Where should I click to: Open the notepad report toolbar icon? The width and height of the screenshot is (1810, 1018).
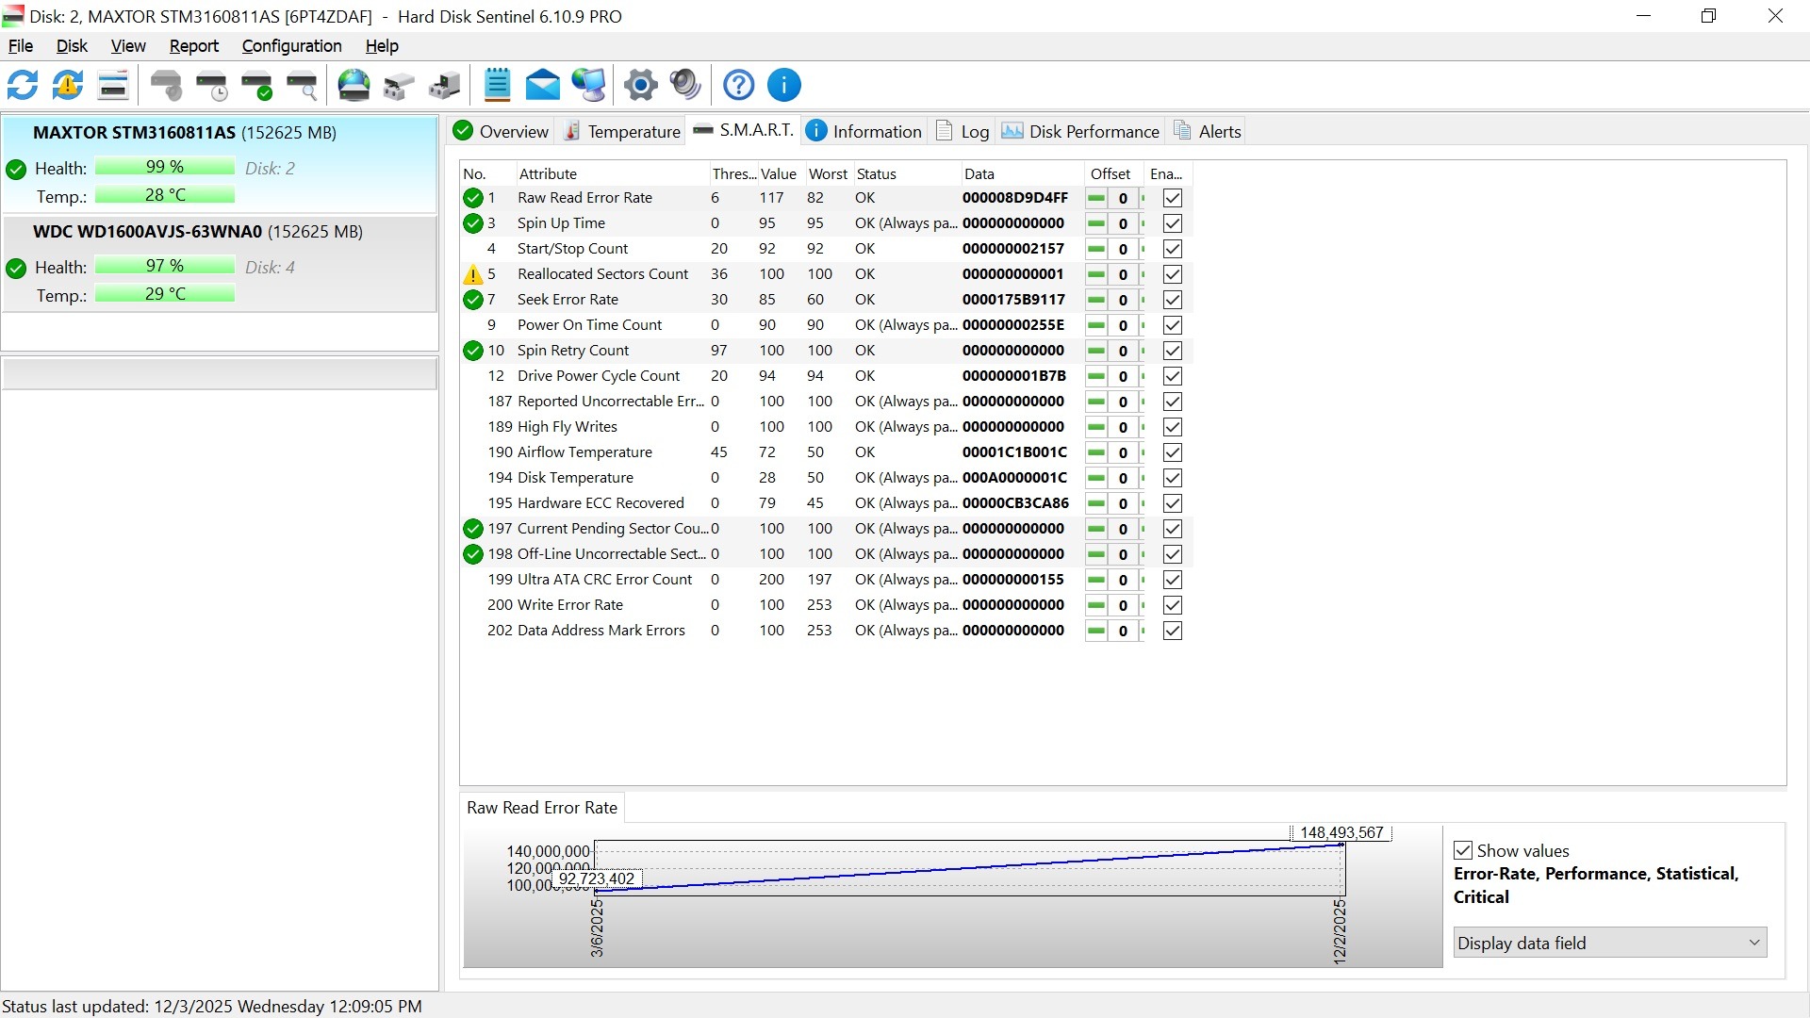point(497,85)
